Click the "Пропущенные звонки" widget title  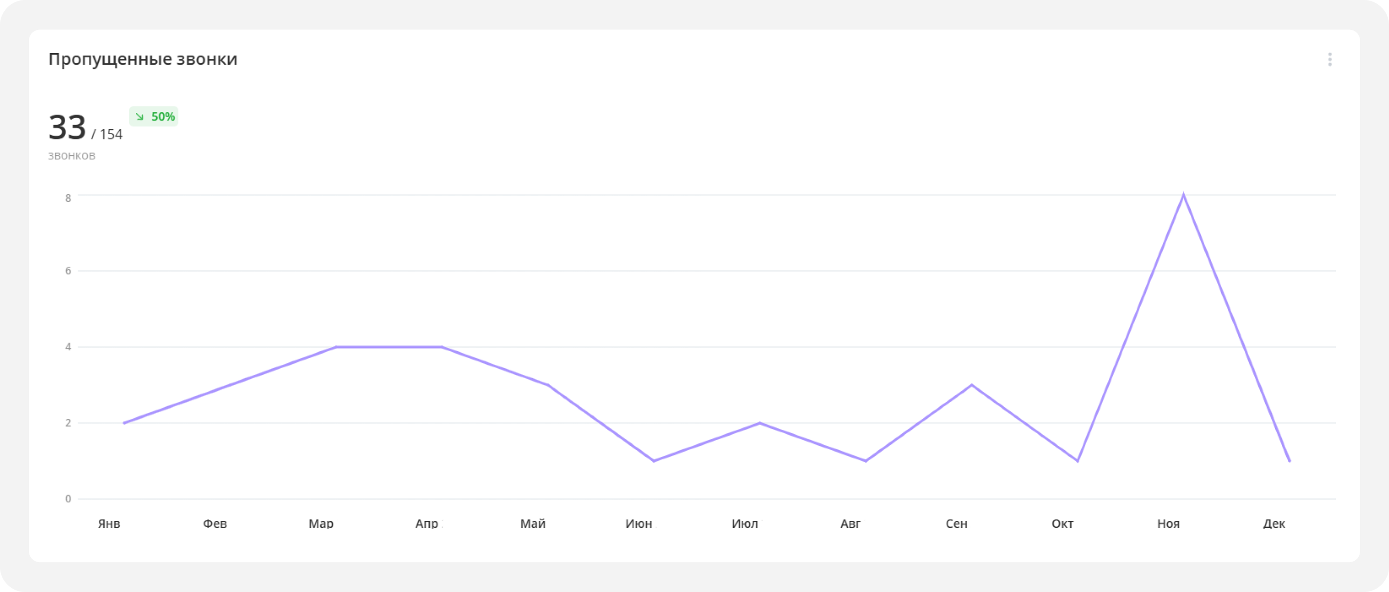tap(143, 59)
